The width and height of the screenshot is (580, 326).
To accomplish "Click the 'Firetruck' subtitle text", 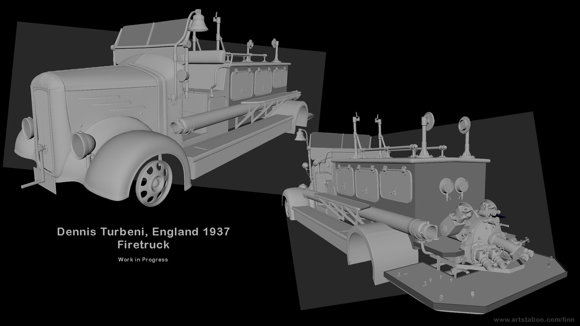I will pos(143,245).
